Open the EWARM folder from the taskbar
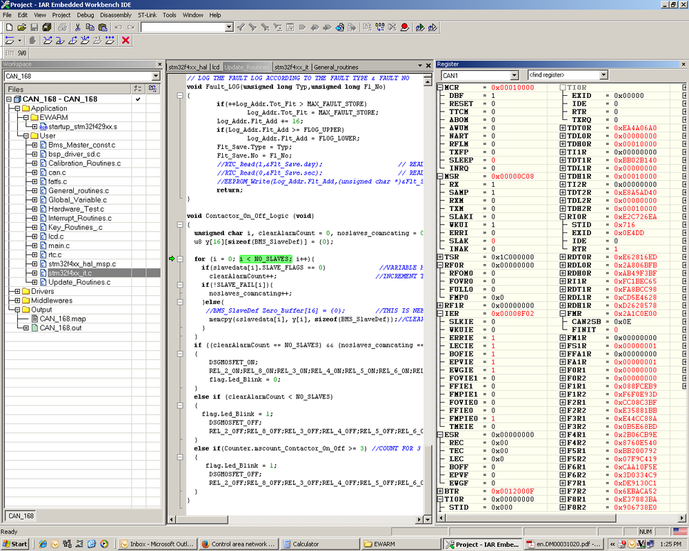 [401, 544]
